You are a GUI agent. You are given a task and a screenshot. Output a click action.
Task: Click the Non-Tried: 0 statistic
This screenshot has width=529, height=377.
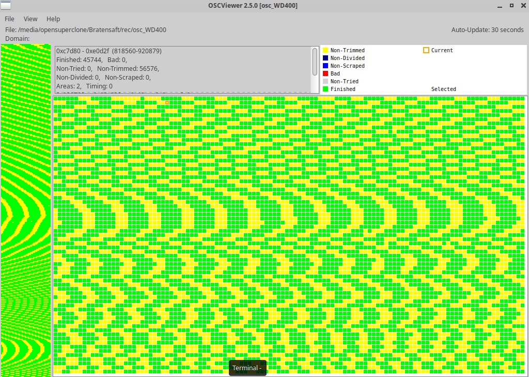tap(74, 69)
